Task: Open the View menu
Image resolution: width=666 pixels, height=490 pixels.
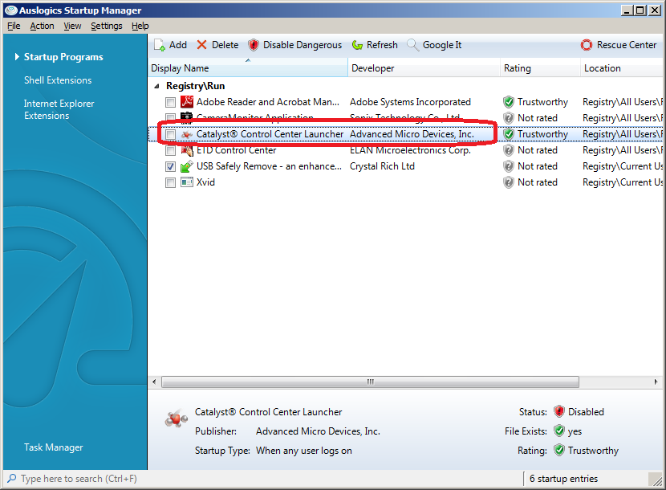Action: (72, 26)
